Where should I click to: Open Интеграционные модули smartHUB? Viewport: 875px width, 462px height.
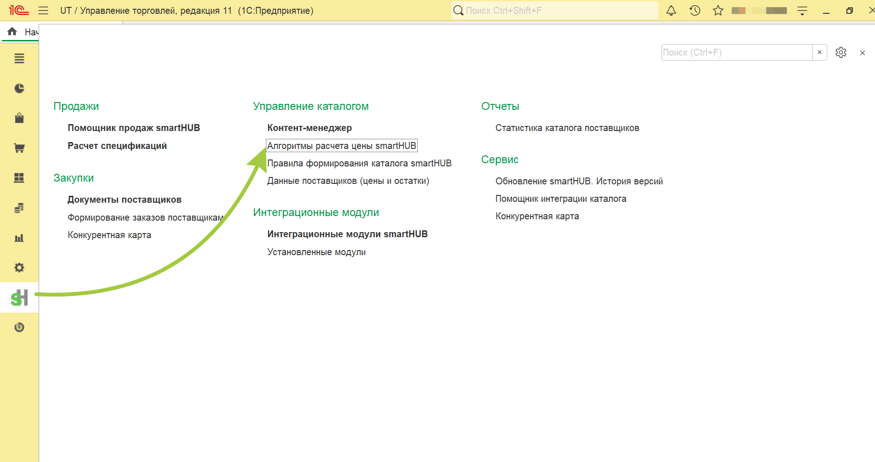[347, 234]
